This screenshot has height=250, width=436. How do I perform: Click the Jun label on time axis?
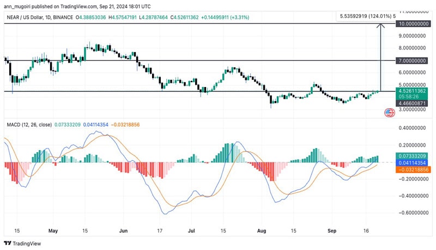[123, 230]
